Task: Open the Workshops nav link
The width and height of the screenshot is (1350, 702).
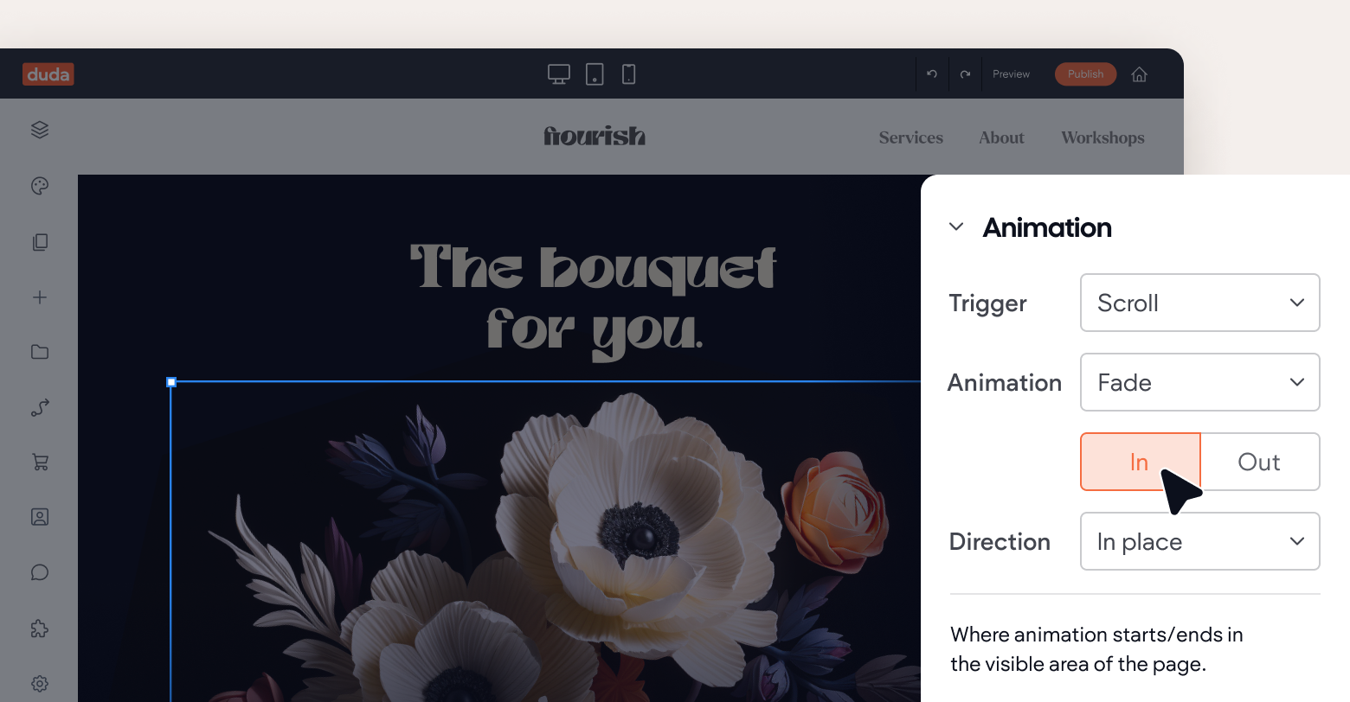Action: pyautogui.click(x=1102, y=137)
